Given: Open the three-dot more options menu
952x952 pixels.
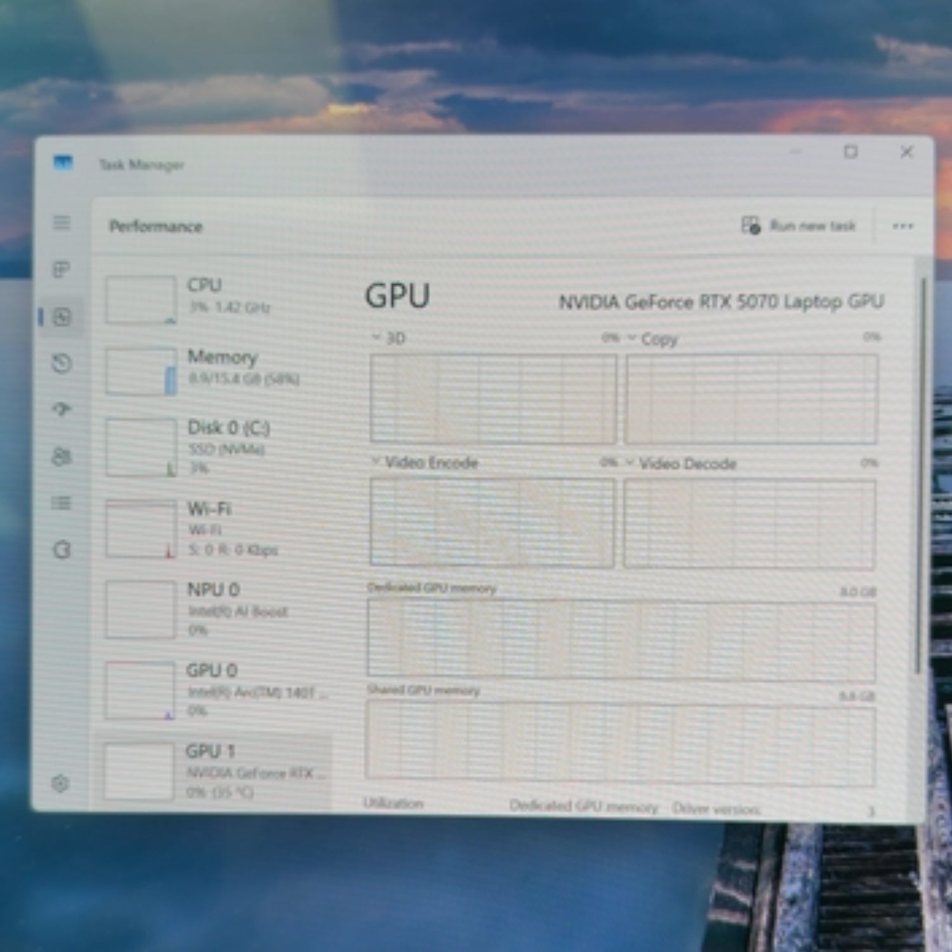Looking at the screenshot, I should [x=902, y=226].
